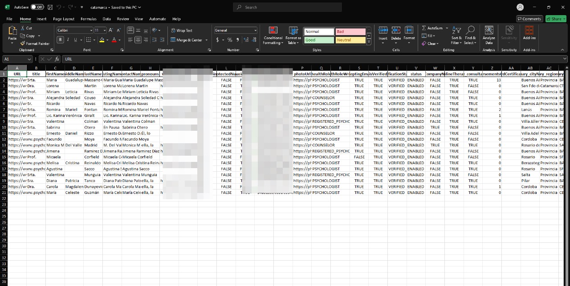Screen dimensions: 570x286
Task: Open the File menu
Action: point(9,19)
